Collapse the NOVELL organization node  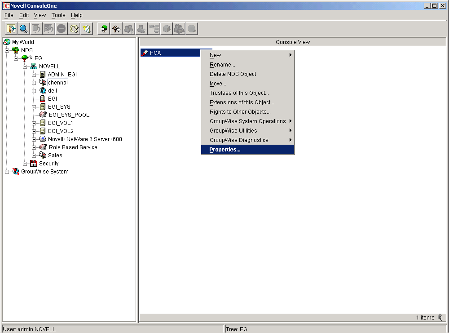[x=25, y=67]
